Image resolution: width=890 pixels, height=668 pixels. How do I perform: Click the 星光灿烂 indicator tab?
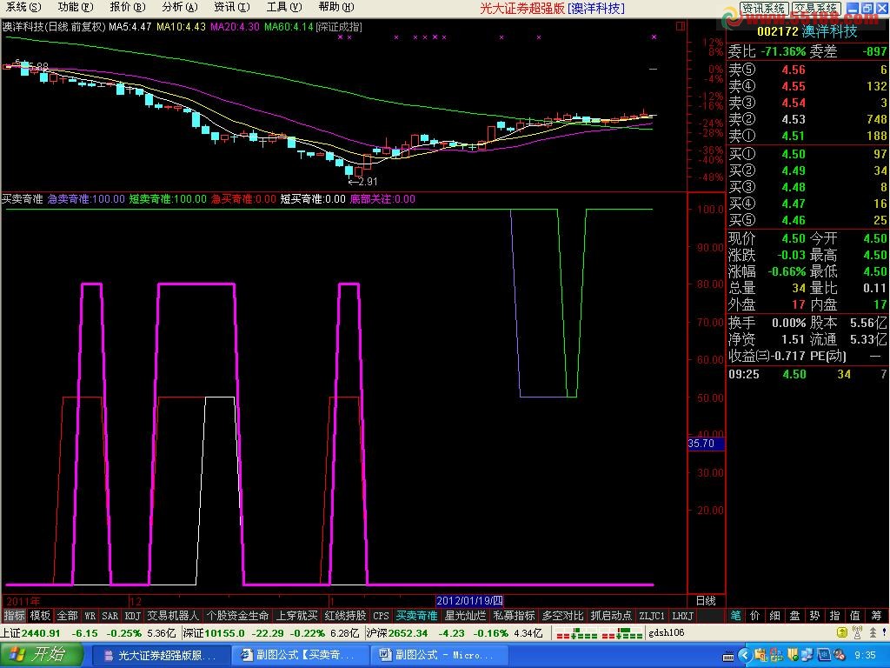coord(465,616)
